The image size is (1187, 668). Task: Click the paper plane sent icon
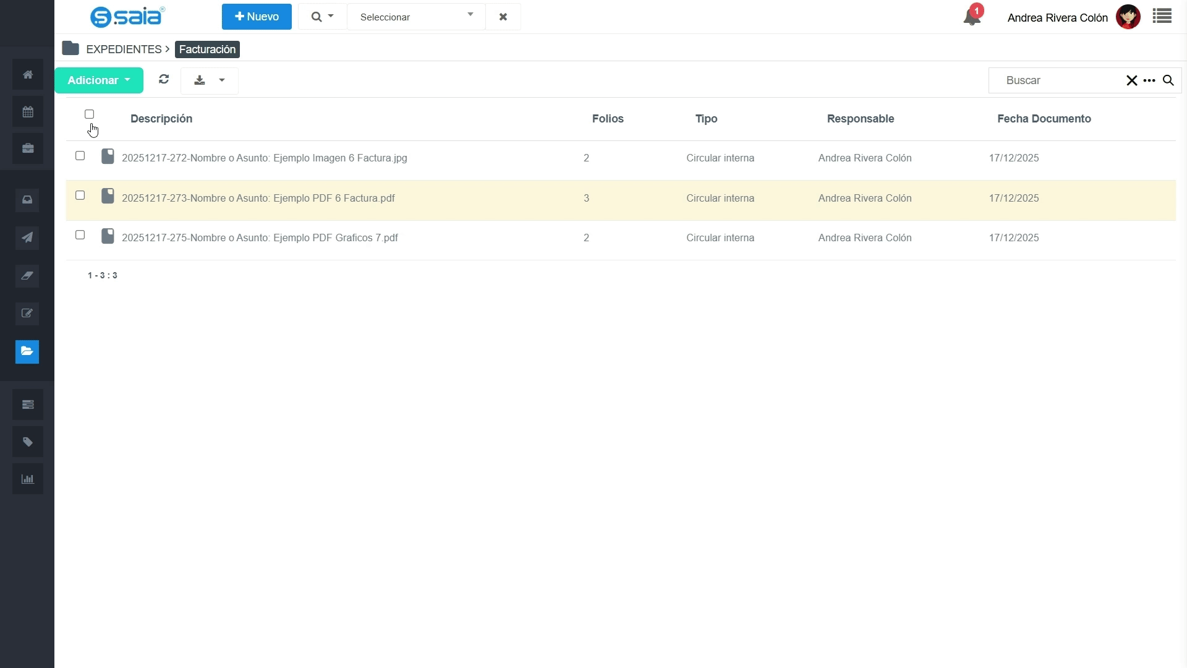pos(27,238)
